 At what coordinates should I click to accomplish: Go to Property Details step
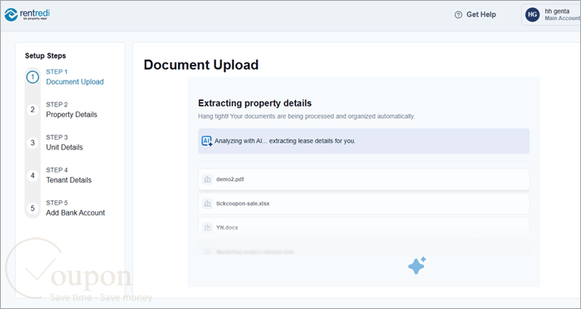point(72,110)
